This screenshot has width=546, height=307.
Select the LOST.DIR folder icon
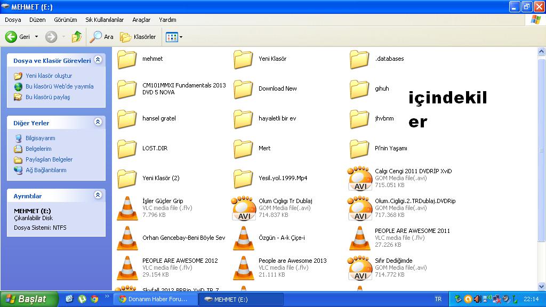127,149
